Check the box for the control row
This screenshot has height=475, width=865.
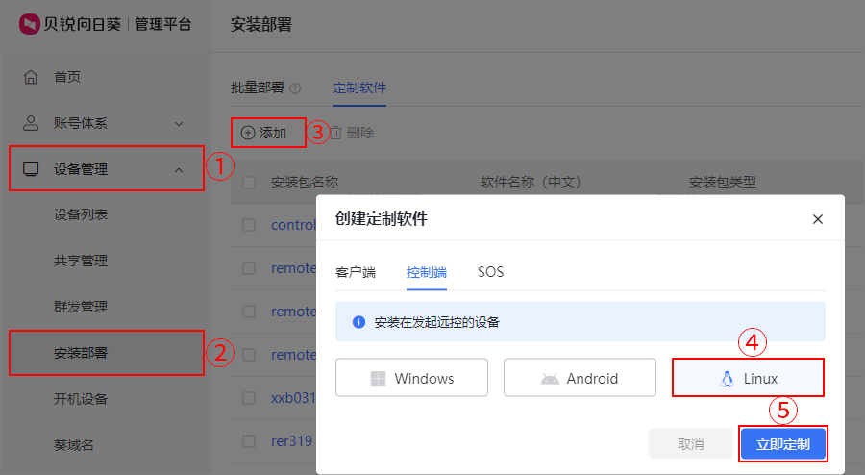(x=249, y=225)
